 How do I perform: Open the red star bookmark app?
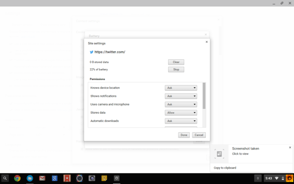(x=67, y=179)
